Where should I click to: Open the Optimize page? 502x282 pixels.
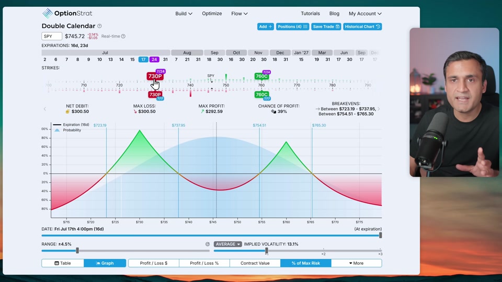(x=212, y=14)
